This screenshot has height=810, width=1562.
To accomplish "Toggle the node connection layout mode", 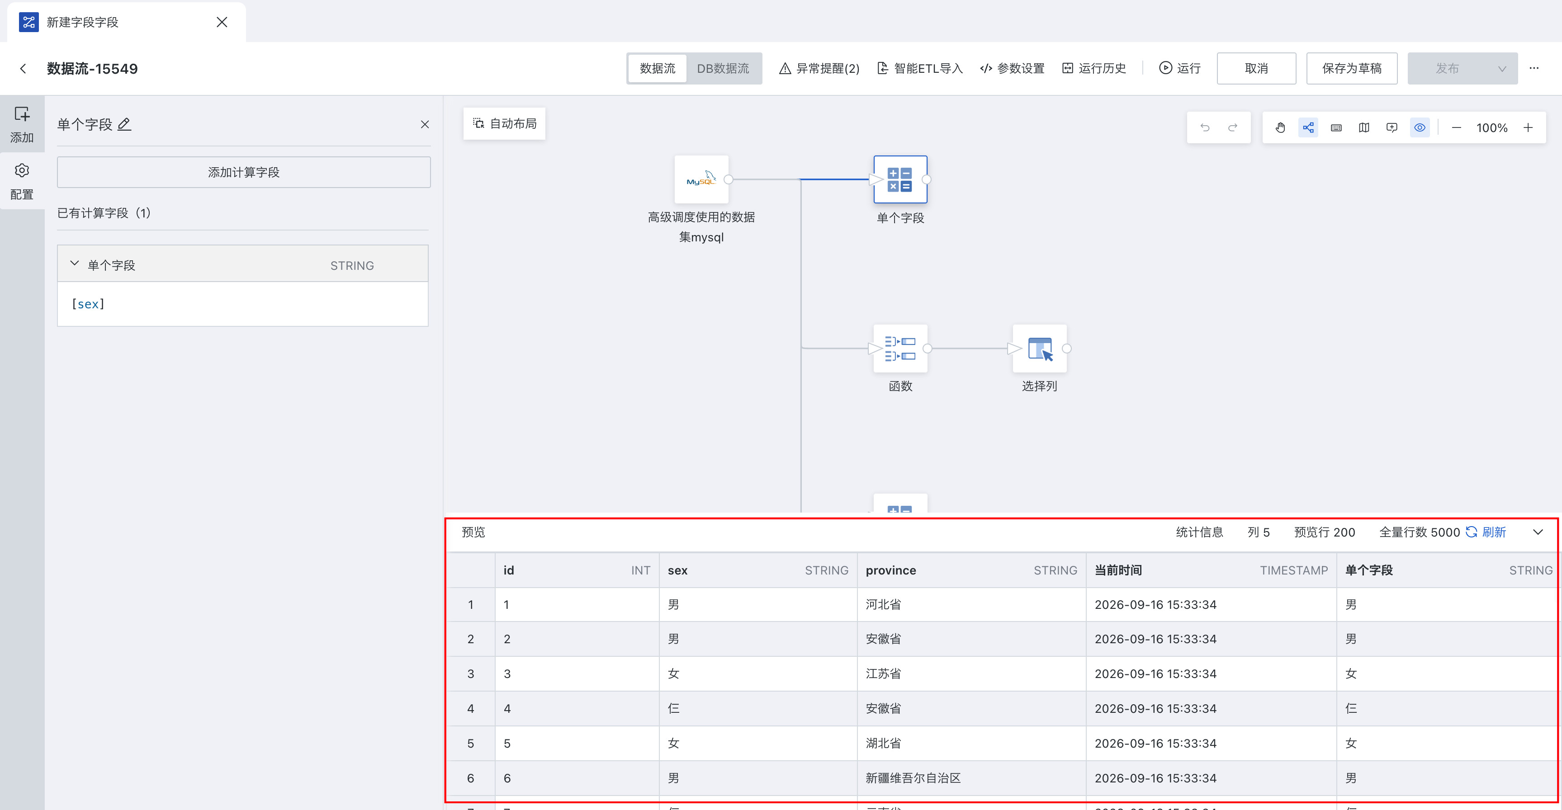I will pyautogui.click(x=1308, y=128).
